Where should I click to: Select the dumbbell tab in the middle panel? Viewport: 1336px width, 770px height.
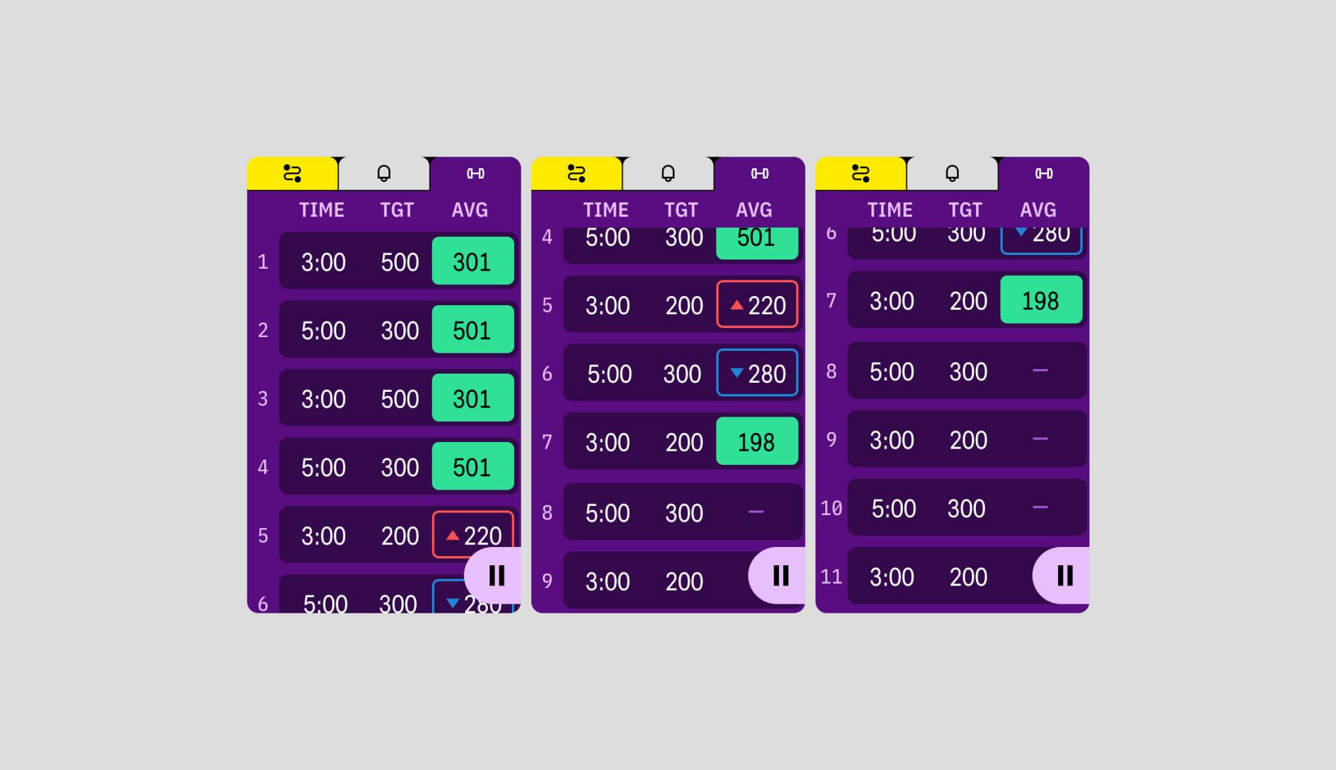click(x=760, y=173)
